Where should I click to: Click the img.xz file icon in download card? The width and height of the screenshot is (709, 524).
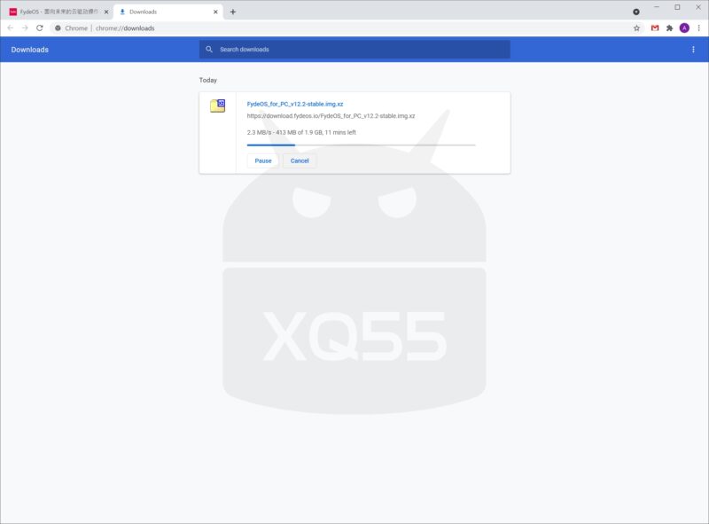point(218,106)
